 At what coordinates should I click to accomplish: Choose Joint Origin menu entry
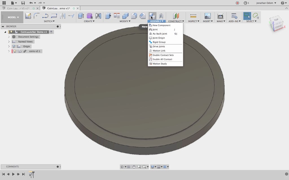coord(165,38)
